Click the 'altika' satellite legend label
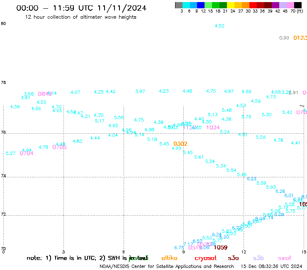Image resolution: width=307 pixels, height=270 pixels. point(169,258)
